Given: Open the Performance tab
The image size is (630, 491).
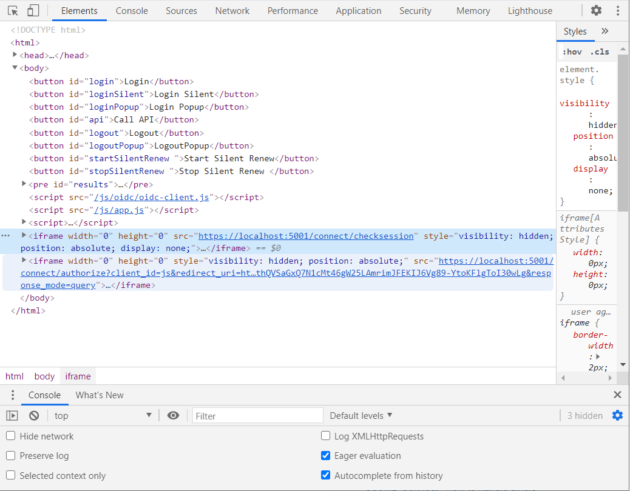Looking at the screenshot, I should click(293, 11).
